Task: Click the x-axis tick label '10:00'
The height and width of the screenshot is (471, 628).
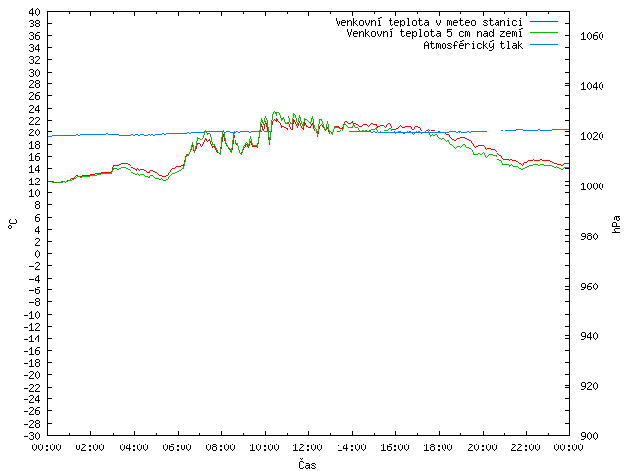Action: (264, 447)
